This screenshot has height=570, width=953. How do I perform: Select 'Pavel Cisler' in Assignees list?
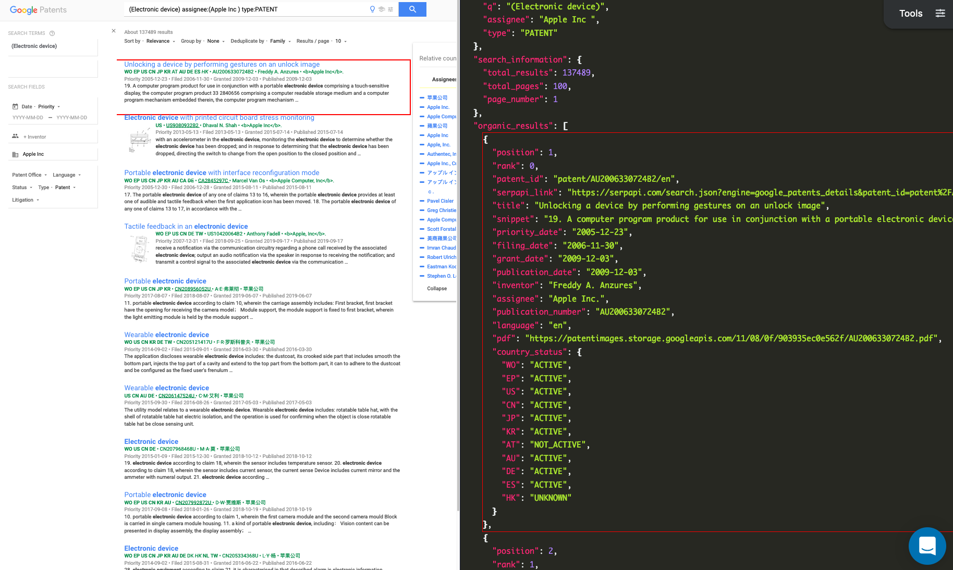tap(440, 201)
